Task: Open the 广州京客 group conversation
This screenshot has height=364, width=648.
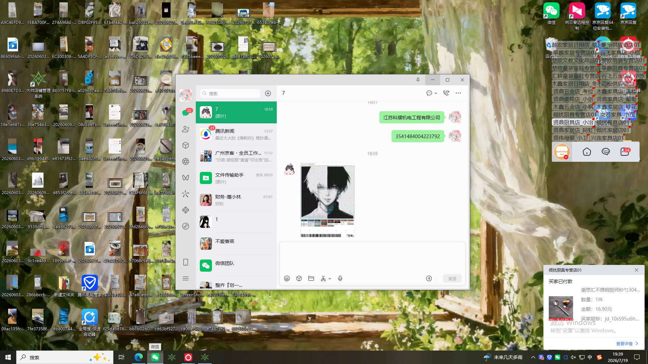Action: [236, 156]
